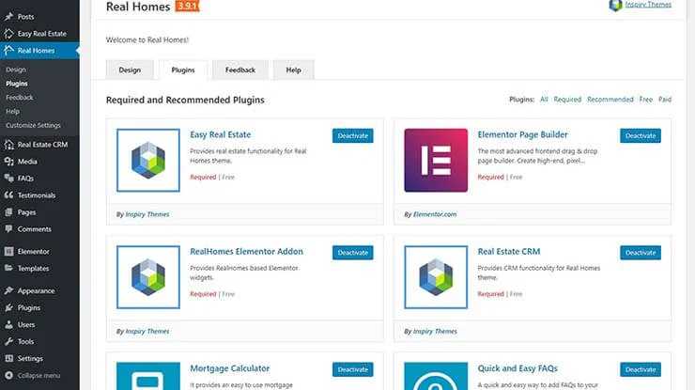
Task: Click the Real Homes sidebar icon
Action: point(8,51)
